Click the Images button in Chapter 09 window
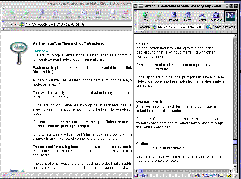The width and height of the screenshot is (241, 179). click(x=98, y=14)
